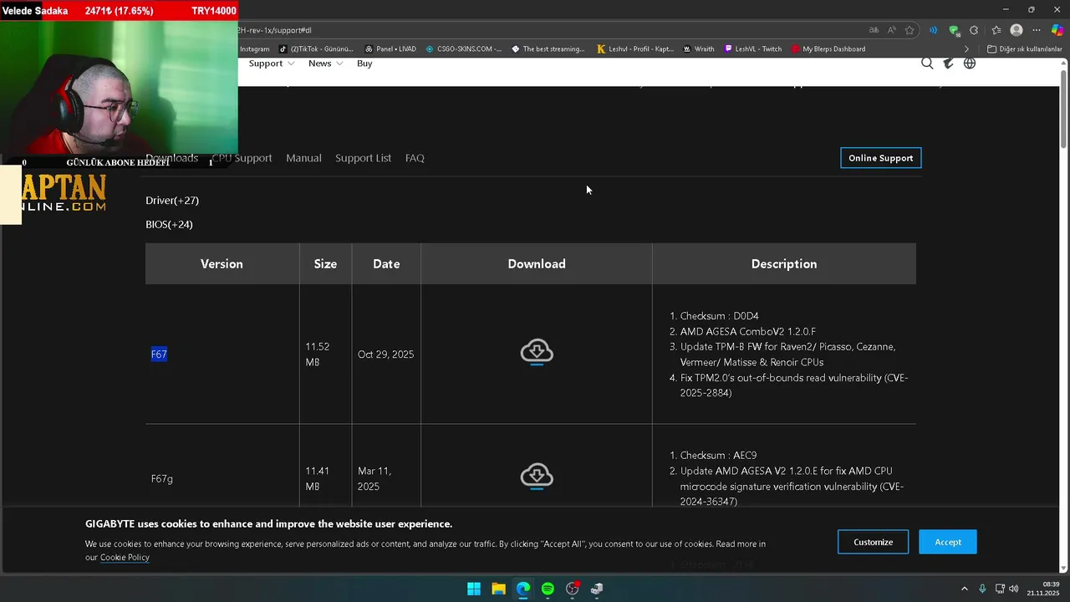Open Diğer sık kullanılanlar folder
Viewport: 1070px width, 602px height.
(x=1025, y=49)
